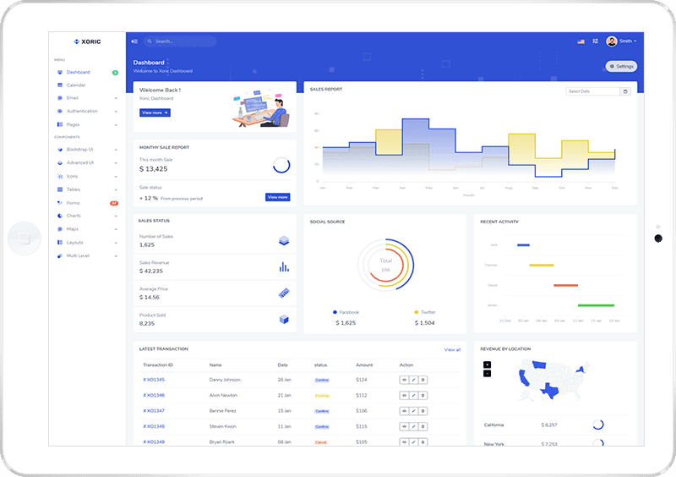
Task: Expand the Bootstrap UI sidebar section
Action: (84, 150)
